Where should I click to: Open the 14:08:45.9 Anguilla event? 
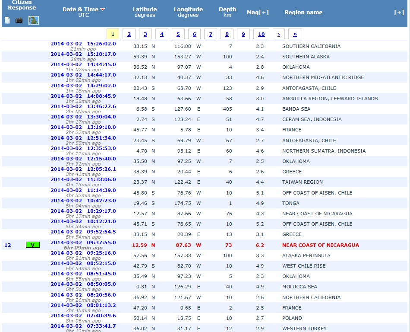[x=83, y=96]
